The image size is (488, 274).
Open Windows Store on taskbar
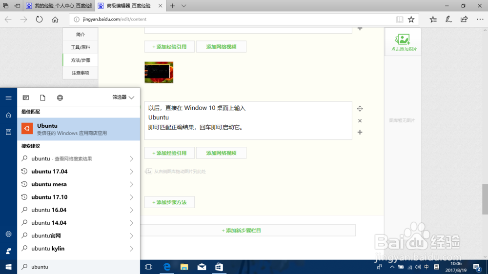coord(219,267)
